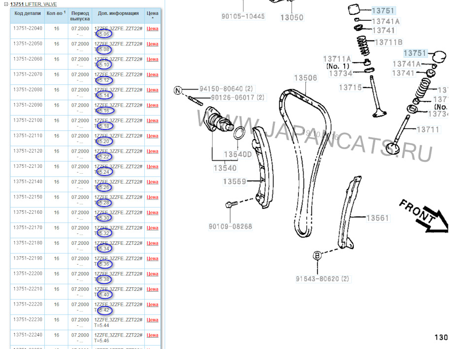This screenshot has height=349, width=473.
Task: Click the Период выпуска column header
Action: pyautogui.click(x=80, y=16)
